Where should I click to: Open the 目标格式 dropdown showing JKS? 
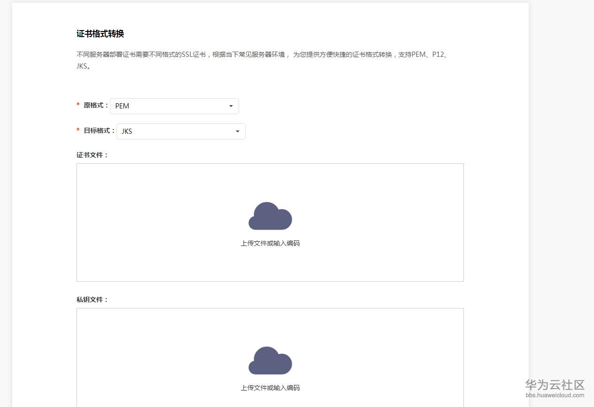[x=181, y=131]
